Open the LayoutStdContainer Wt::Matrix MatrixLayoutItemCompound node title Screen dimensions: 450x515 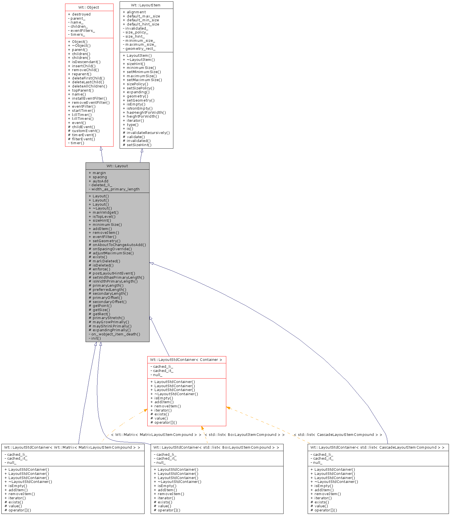[72, 447]
